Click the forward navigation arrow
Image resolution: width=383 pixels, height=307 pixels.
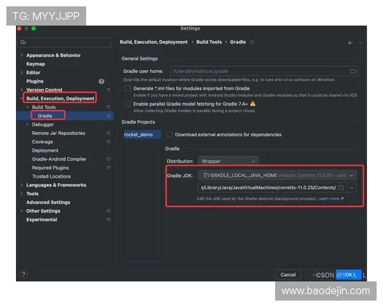click(x=360, y=42)
